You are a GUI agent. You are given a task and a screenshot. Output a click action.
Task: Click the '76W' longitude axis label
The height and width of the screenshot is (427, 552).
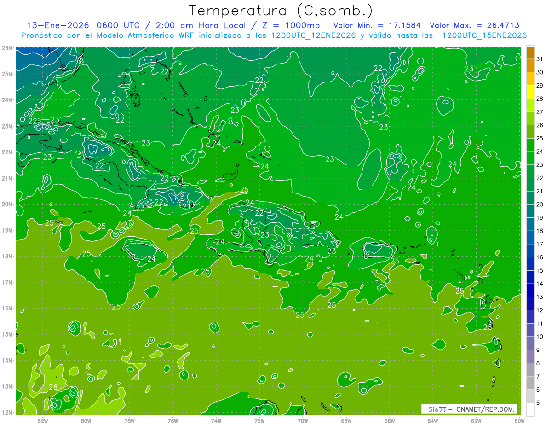(173, 421)
